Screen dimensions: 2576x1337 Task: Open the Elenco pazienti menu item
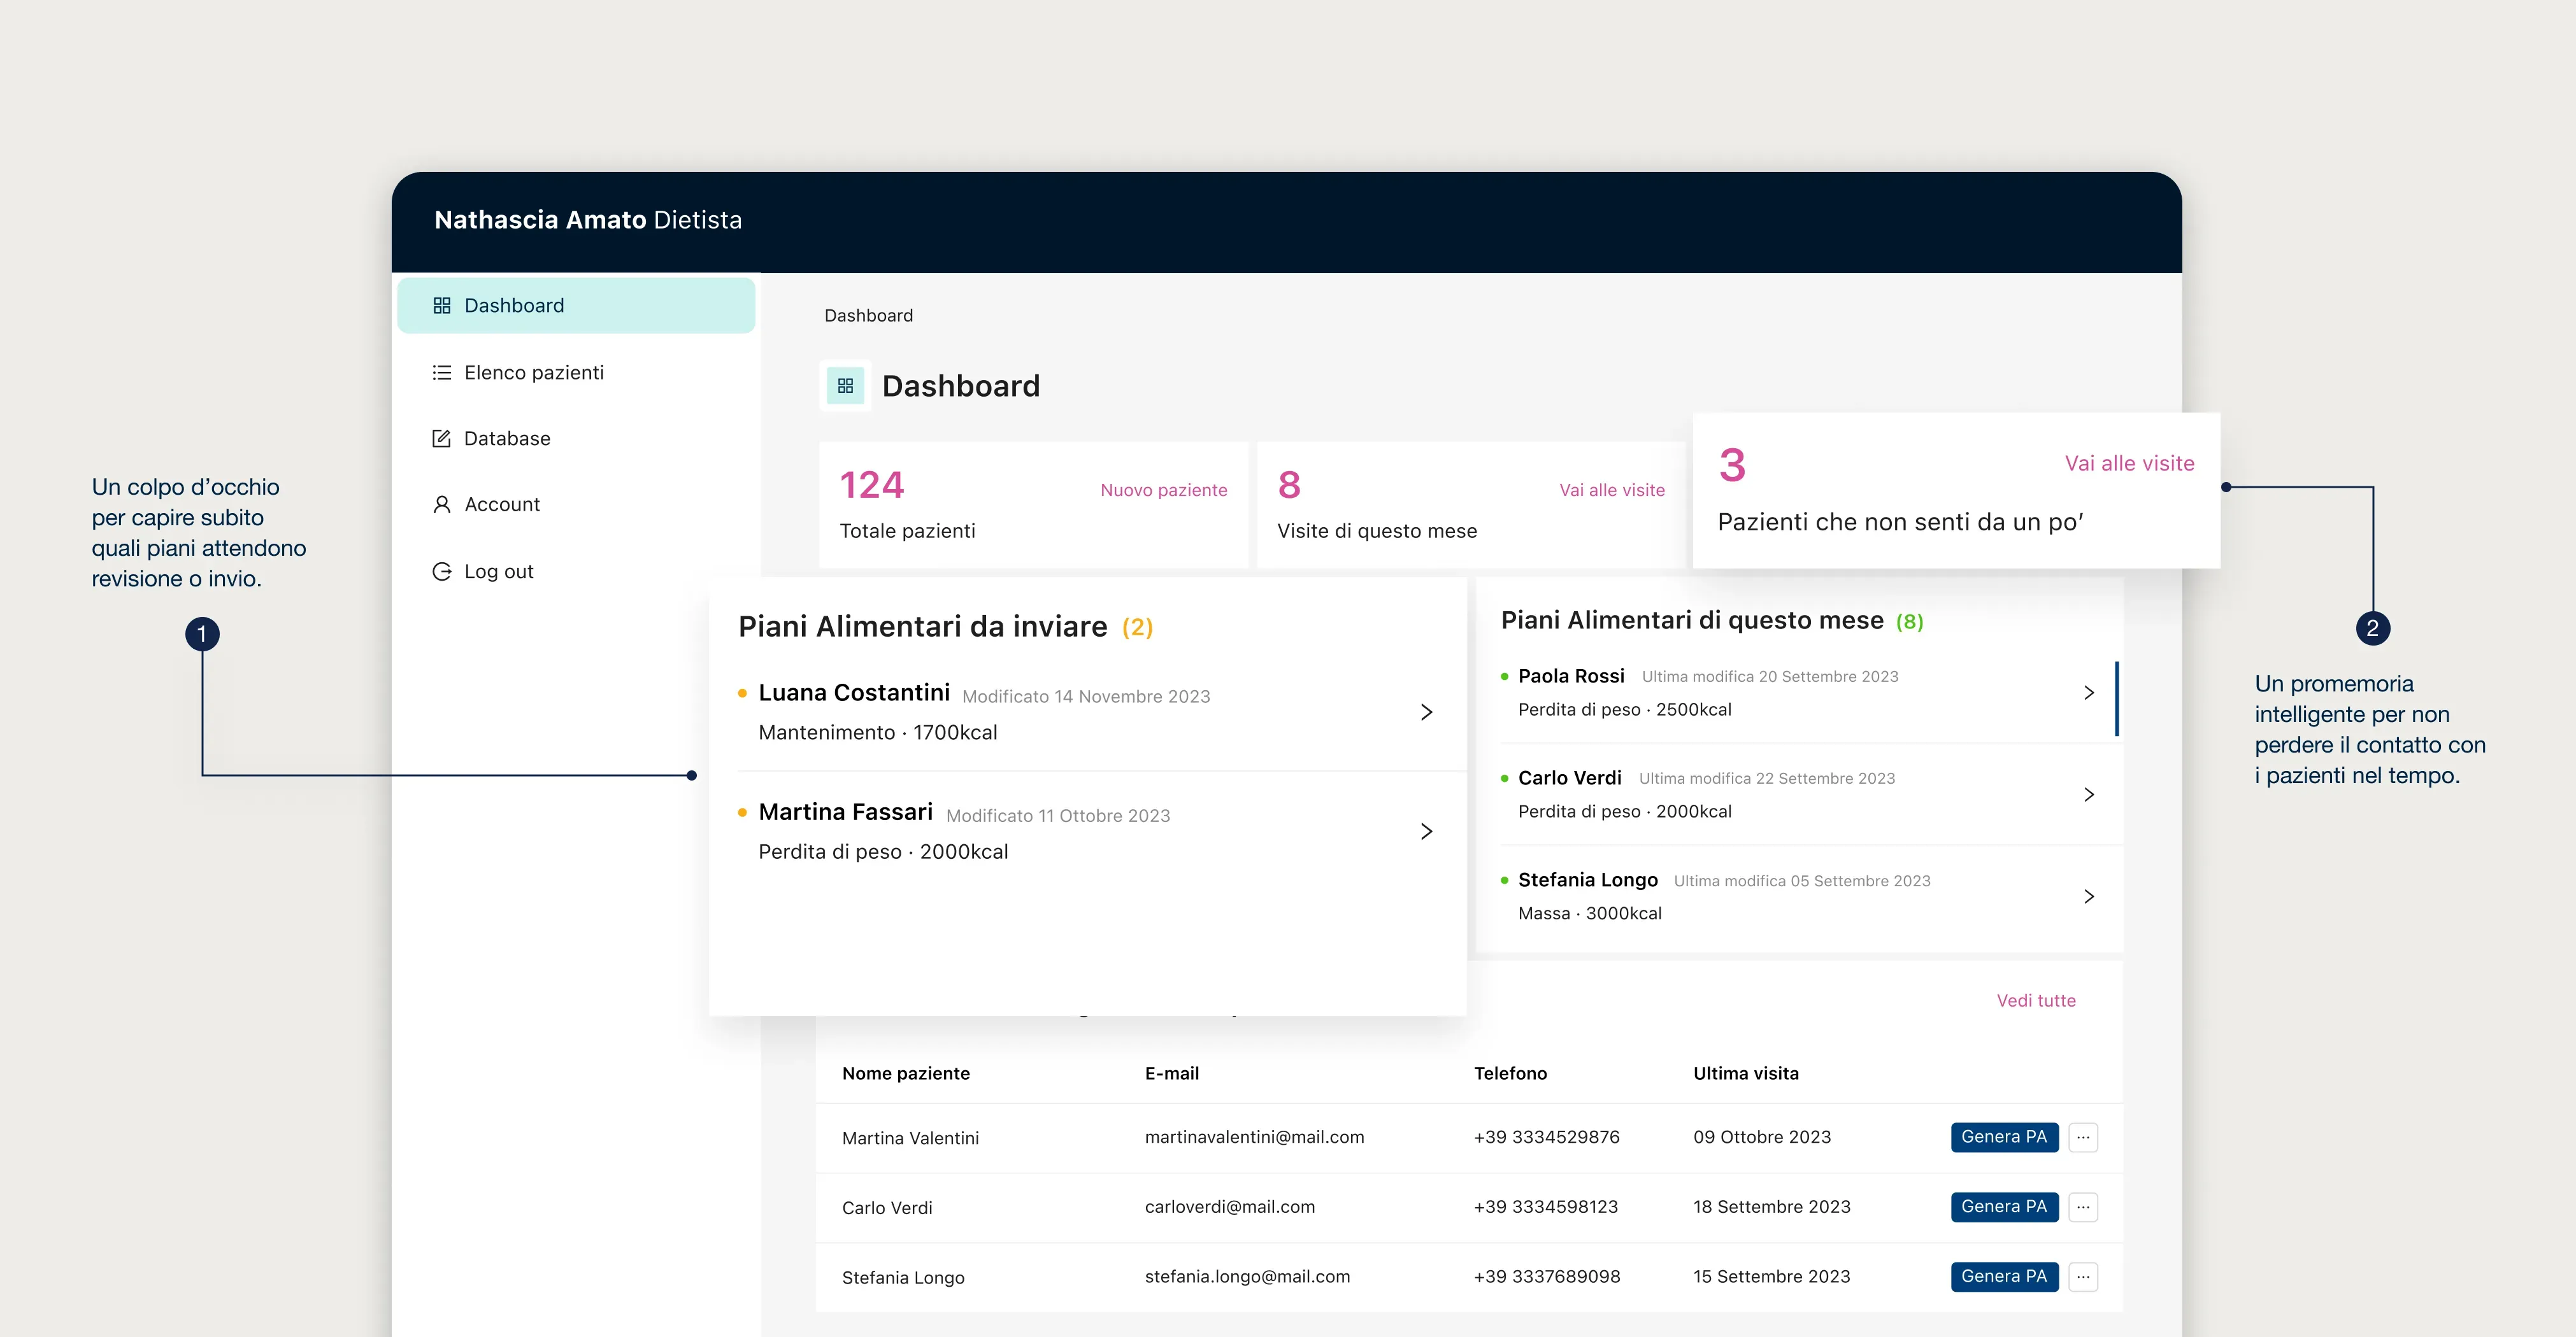[534, 372]
